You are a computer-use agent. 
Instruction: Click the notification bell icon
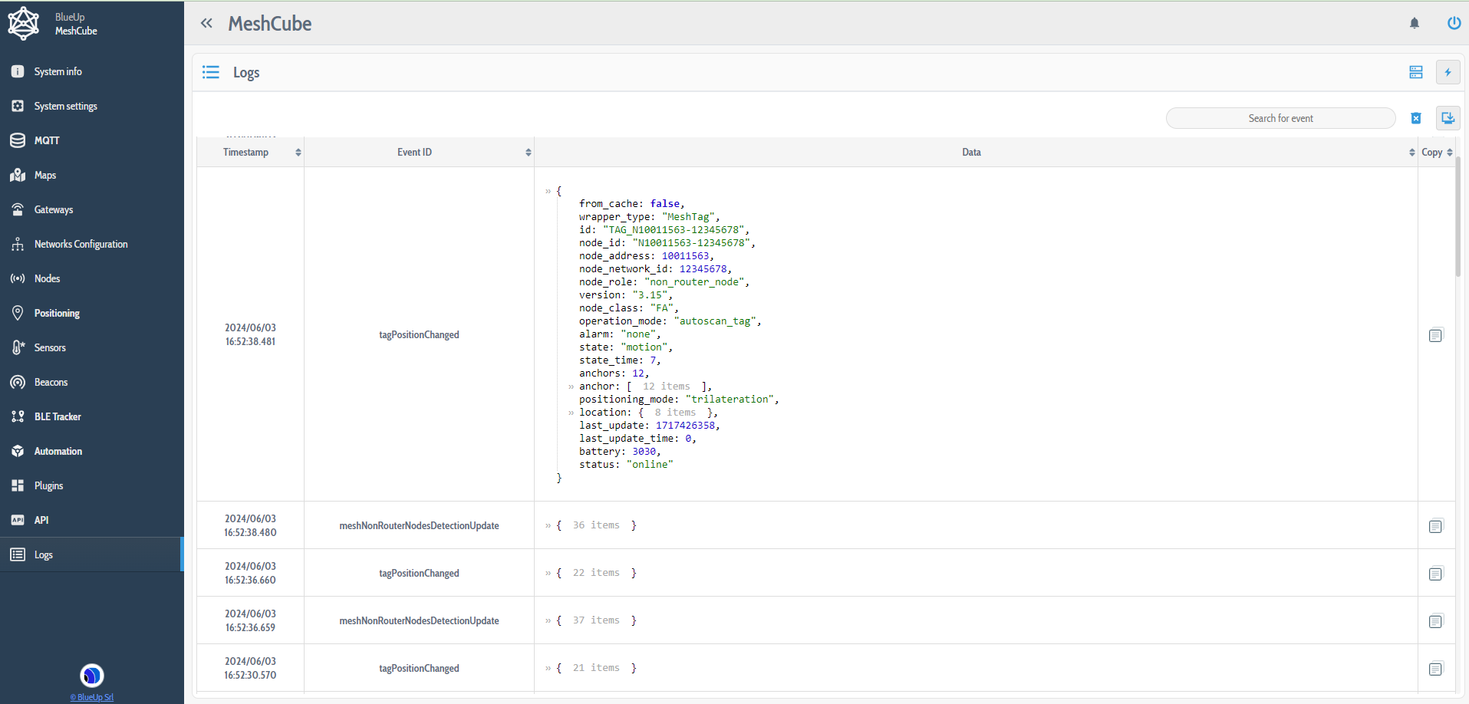(x=1414, y=23)
